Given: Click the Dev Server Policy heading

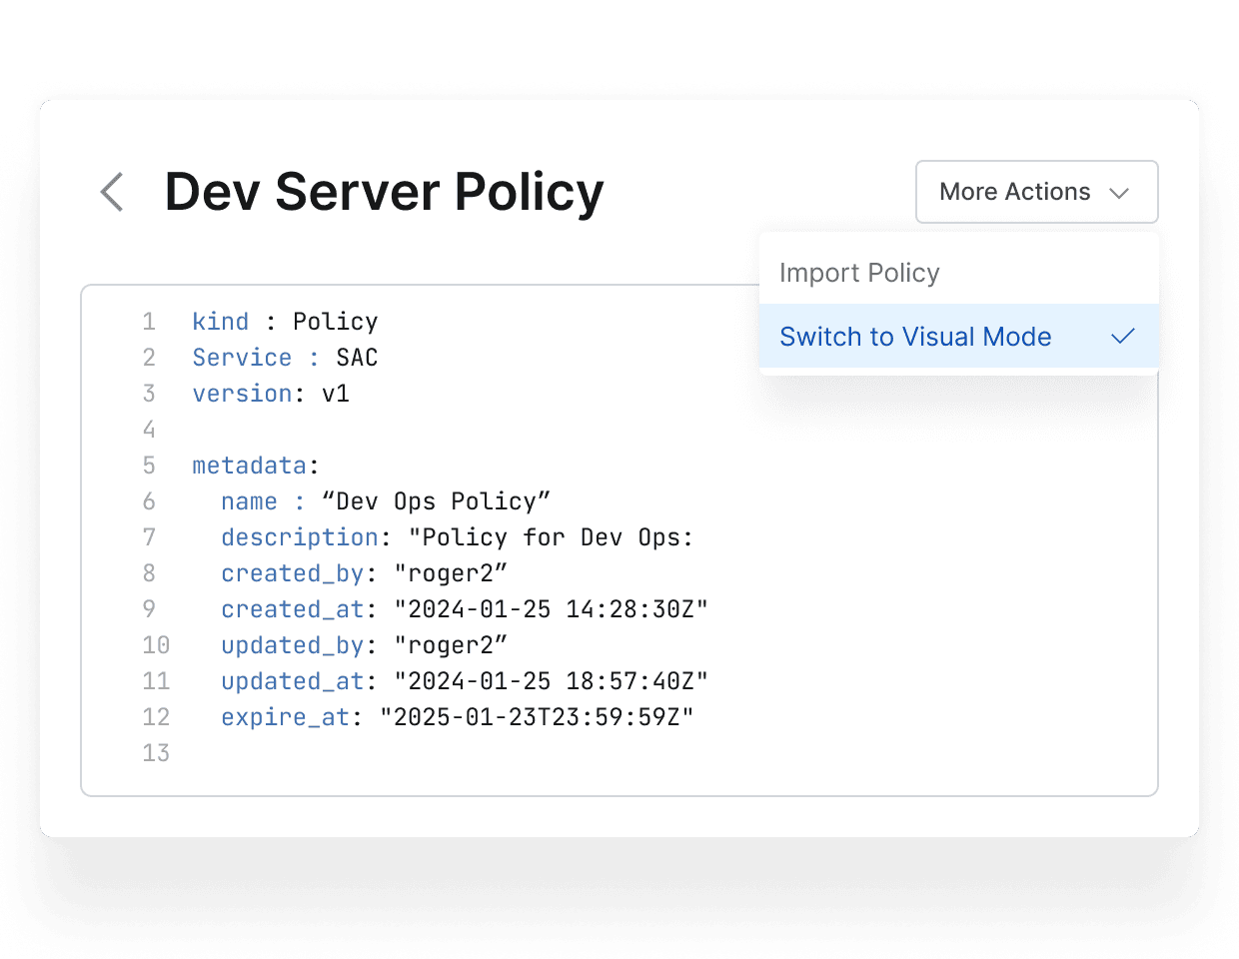Looking at the screenshot, I should coord(384,192).
